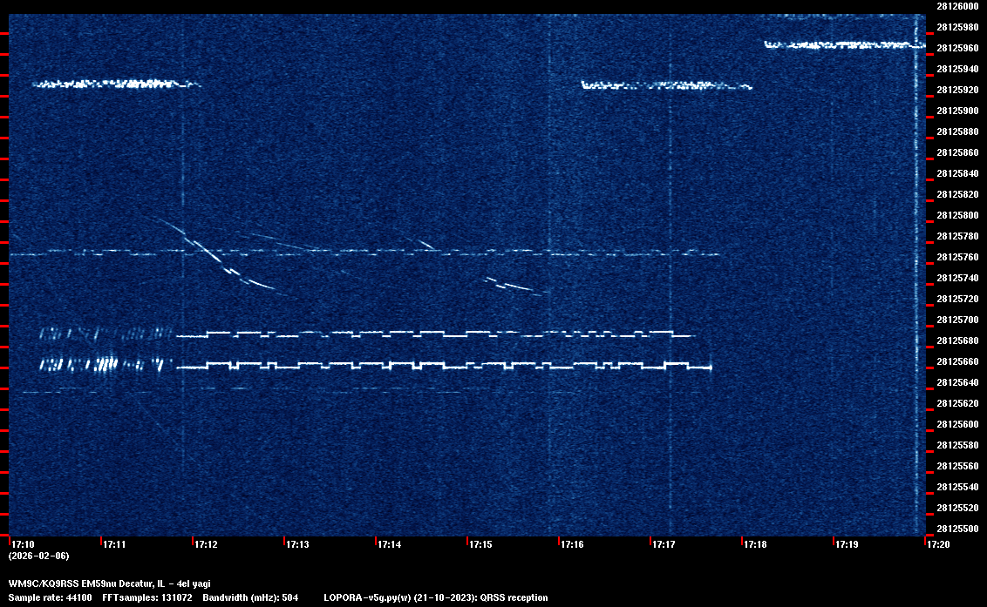
Task: Click the 17:12 time axis label
Action: point(205,544)
